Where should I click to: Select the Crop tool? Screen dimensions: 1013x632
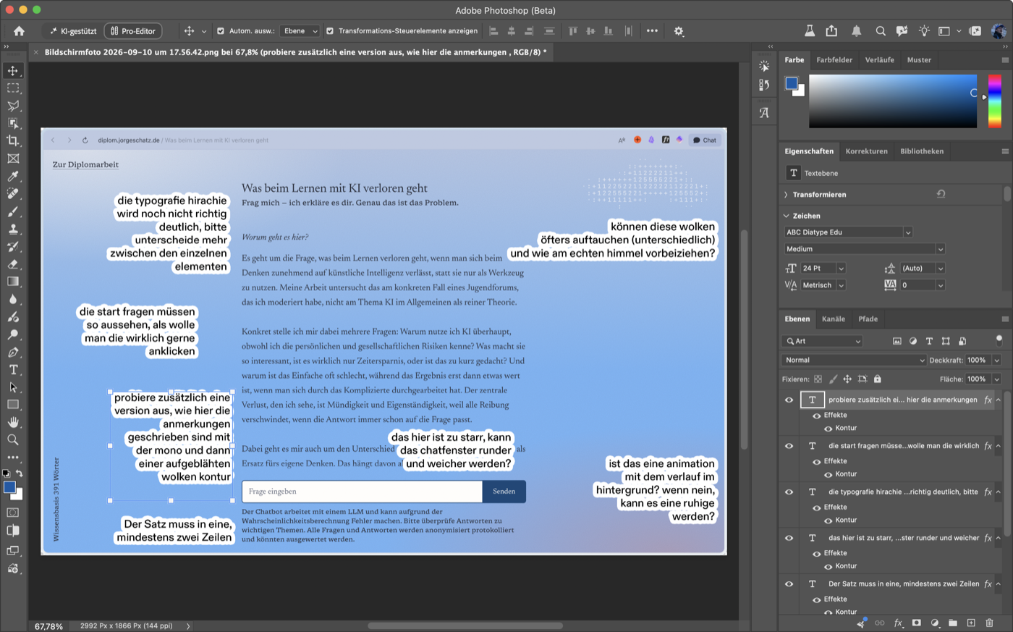pos(13,140)
